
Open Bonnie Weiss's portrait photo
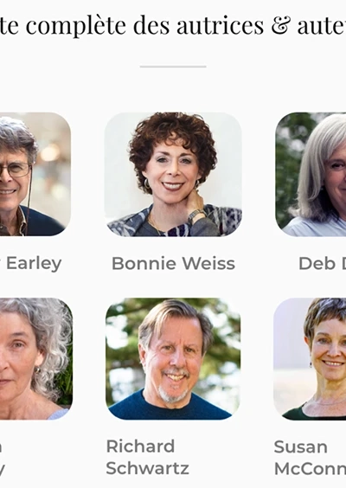(x=173, y=174)
